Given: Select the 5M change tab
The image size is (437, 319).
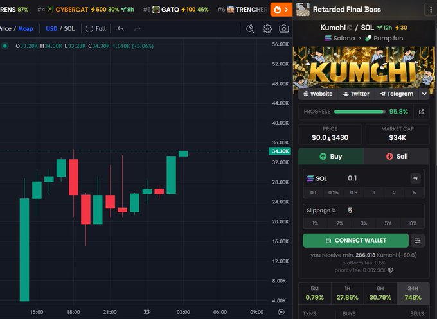Looking at the screenshot, I should pos(315,293).
